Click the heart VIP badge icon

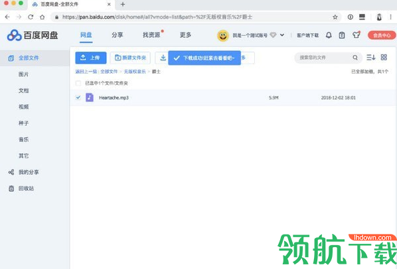point(273,35)
